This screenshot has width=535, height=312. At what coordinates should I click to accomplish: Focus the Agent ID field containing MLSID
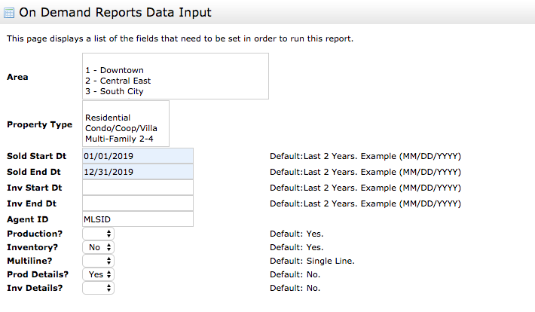pos(138,219)
